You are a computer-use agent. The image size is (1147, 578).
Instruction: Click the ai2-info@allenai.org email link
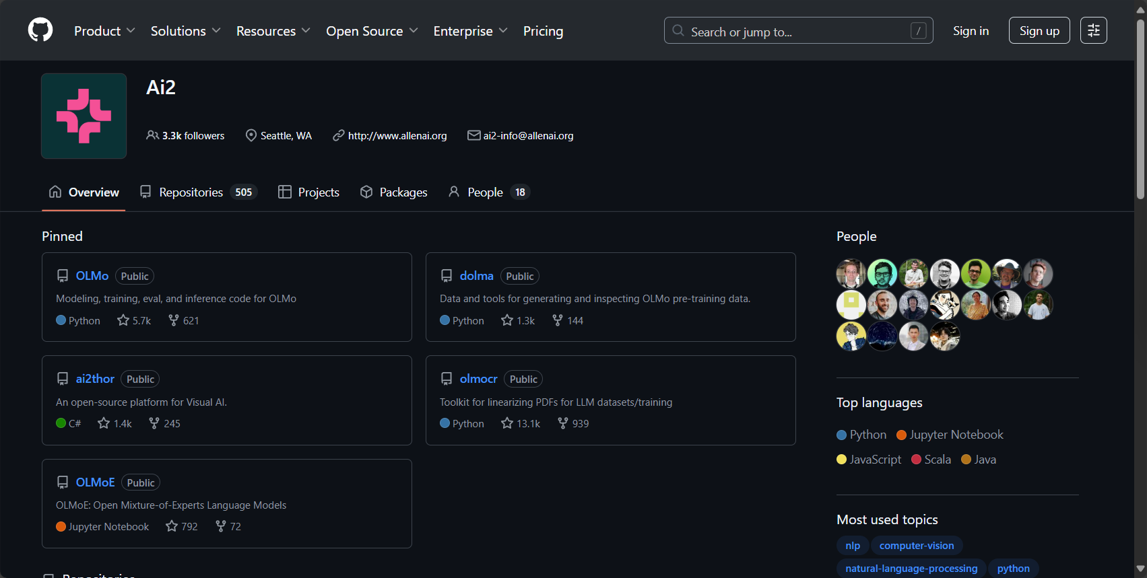(529, 135)
